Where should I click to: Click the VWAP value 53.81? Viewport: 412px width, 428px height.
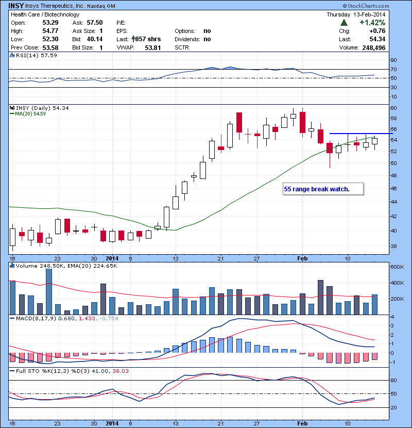tap(152, 47)
